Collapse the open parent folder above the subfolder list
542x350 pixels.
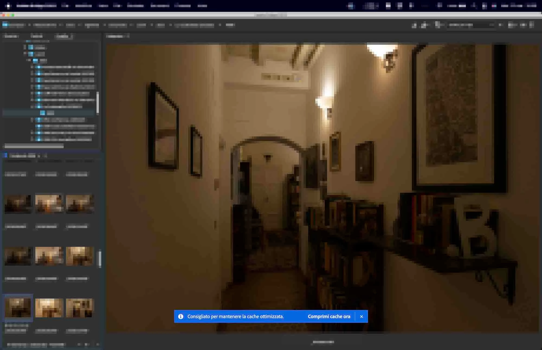(29, 60)
